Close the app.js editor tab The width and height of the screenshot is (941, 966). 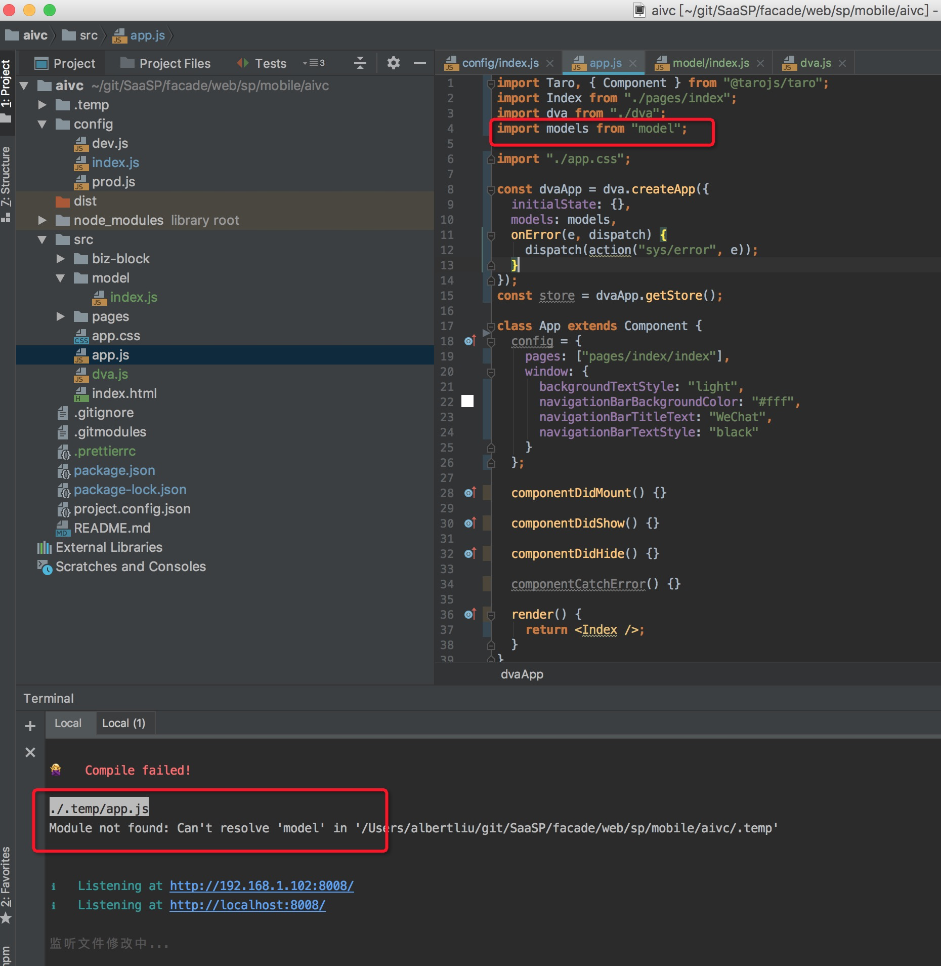pos(633,63)
